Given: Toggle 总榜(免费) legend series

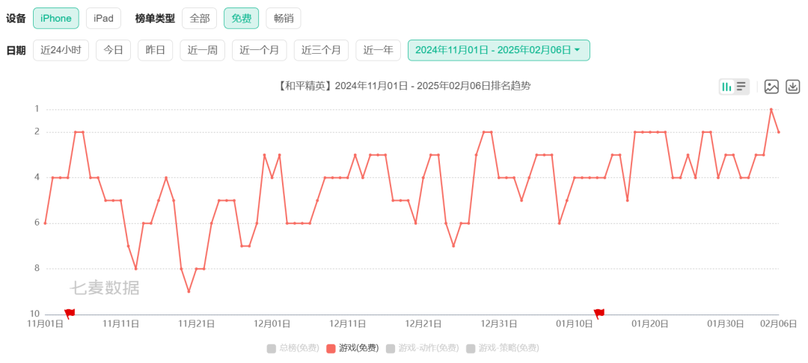Looking at the screenshot, I should pyautogui.click(x=293, y=348).
